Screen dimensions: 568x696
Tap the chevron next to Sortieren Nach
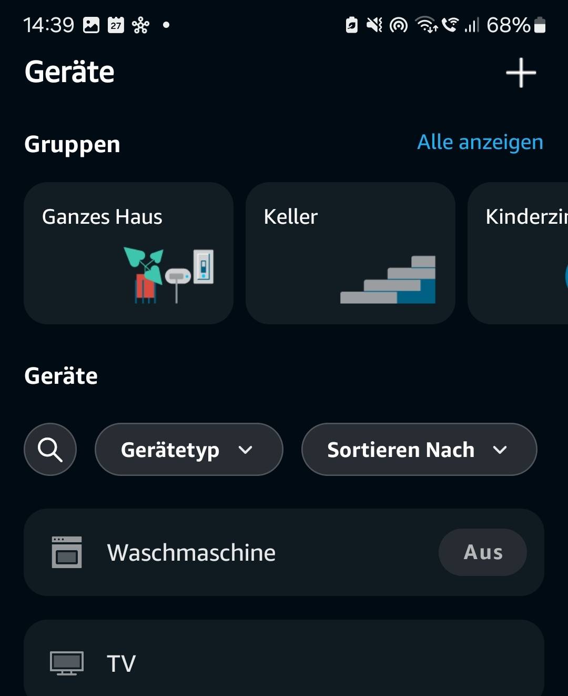click(500, 450)
